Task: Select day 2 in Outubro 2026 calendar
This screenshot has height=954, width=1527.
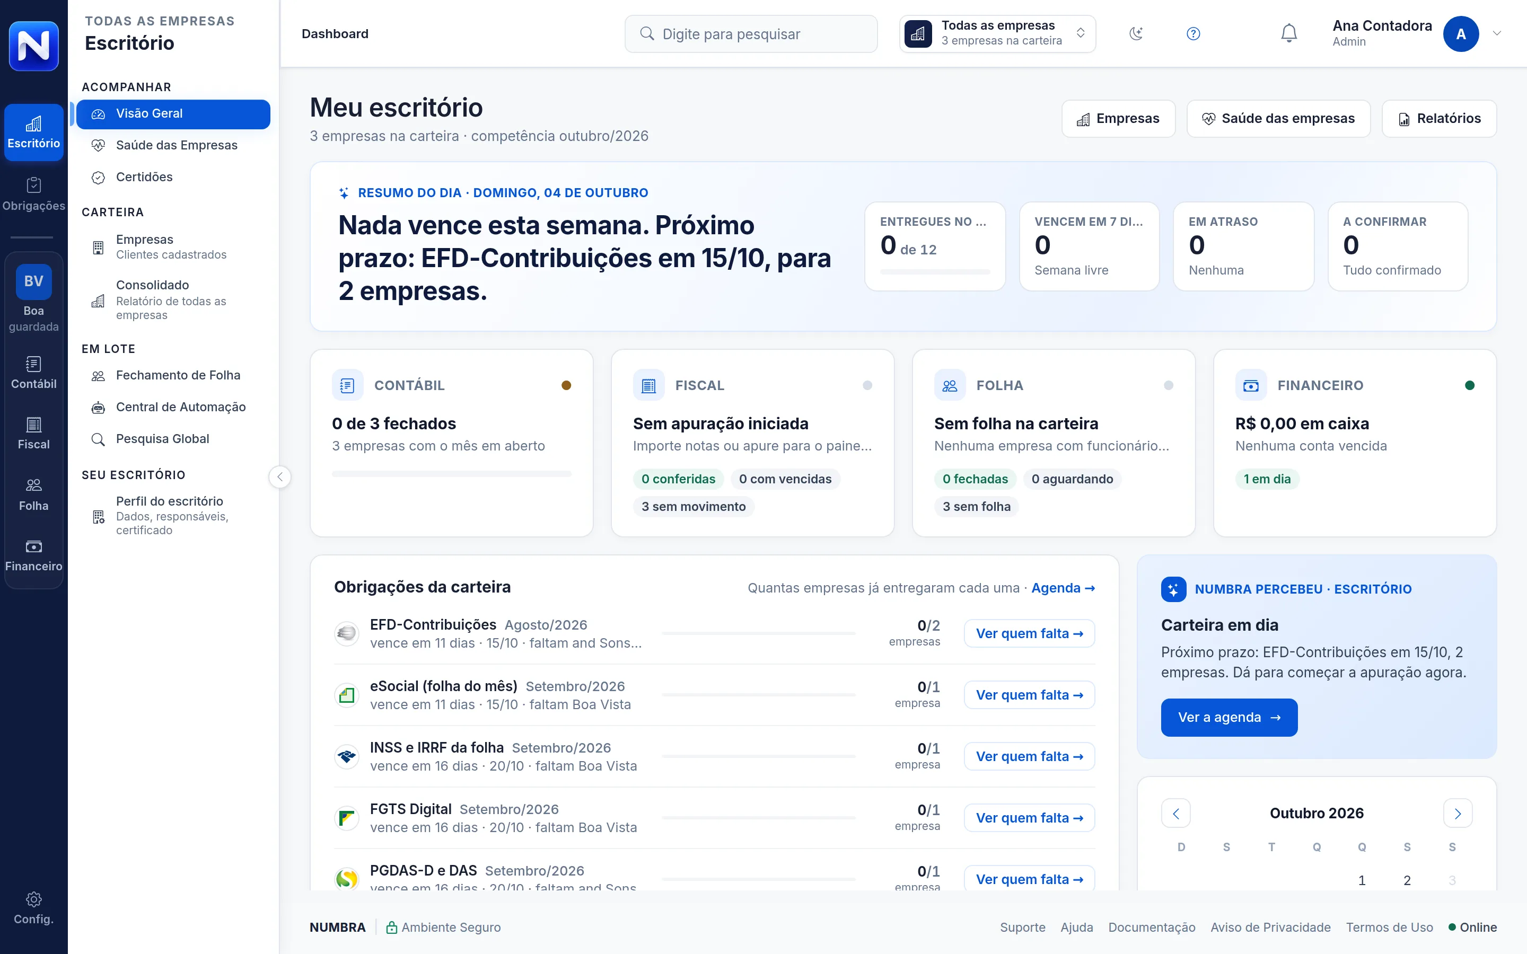Action: (x=1407, y=880)
